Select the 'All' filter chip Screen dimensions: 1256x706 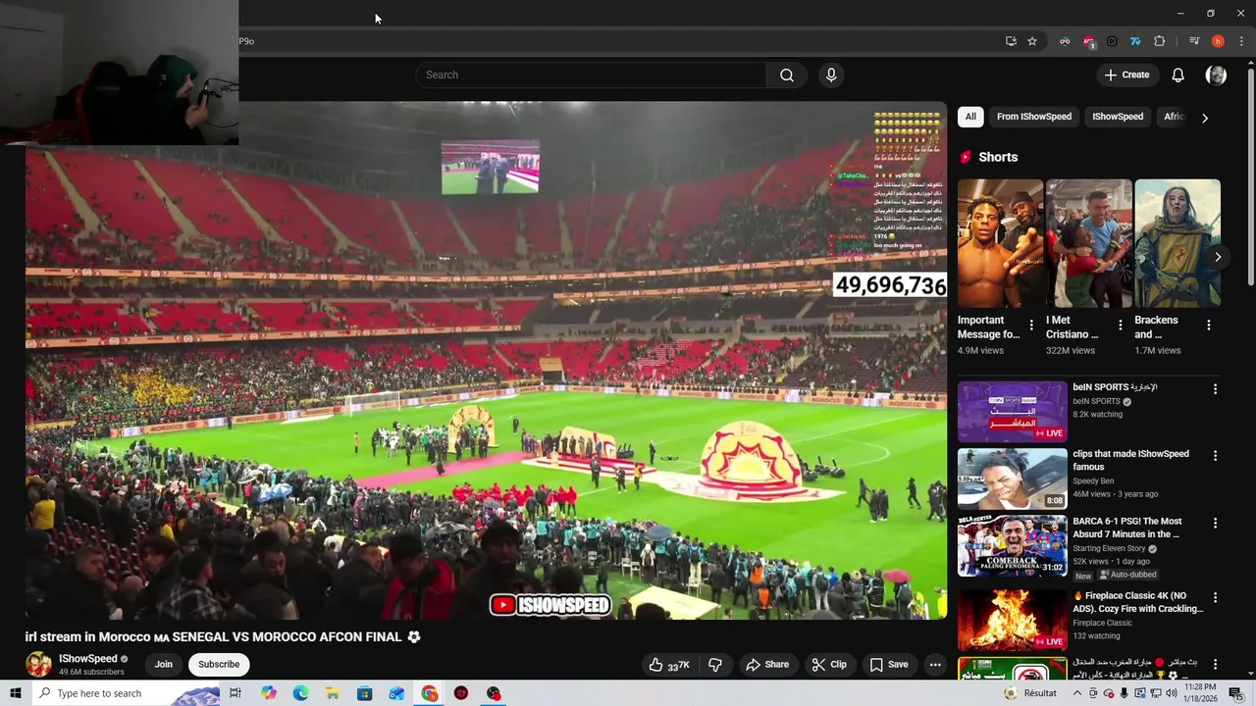pos(970,117)
